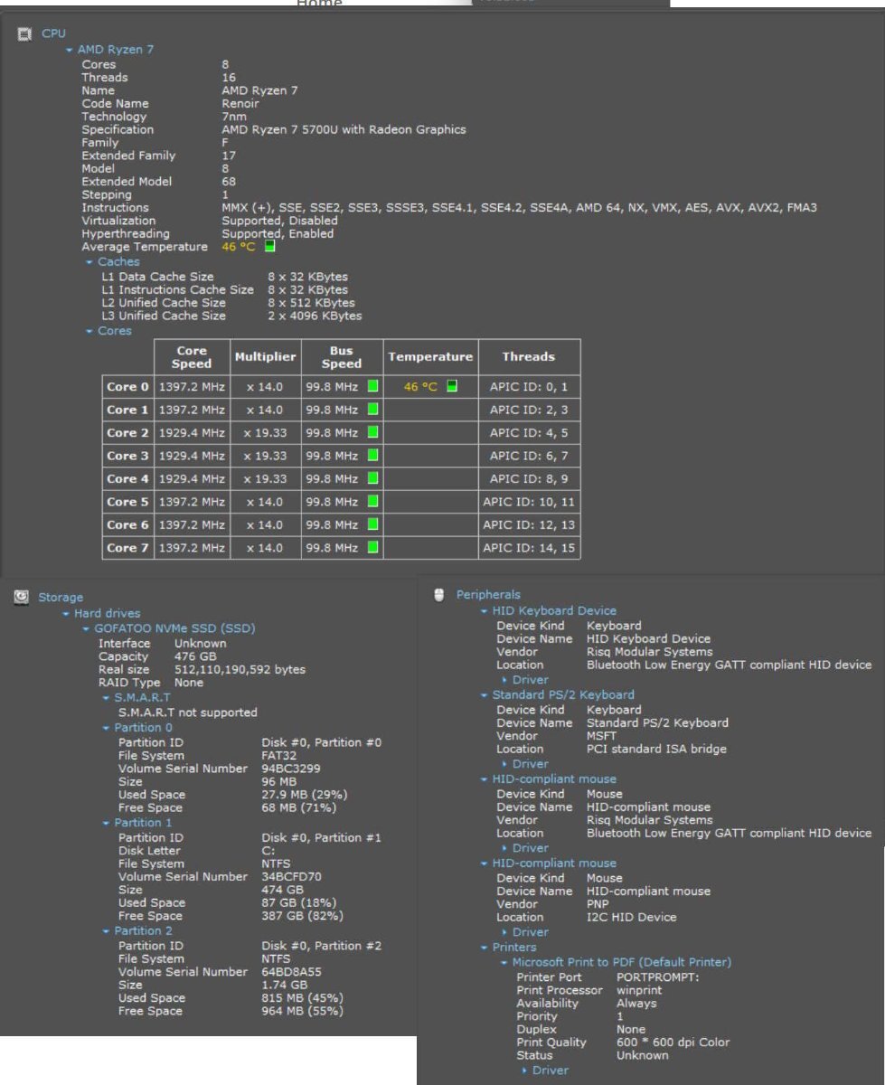Click Location 'PCI standard ISA bridge'

pyautogui.click(x=656, y=749)
